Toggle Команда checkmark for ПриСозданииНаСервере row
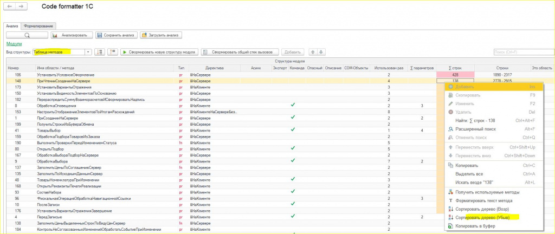The image size is (555, 234). click(293, 118)
